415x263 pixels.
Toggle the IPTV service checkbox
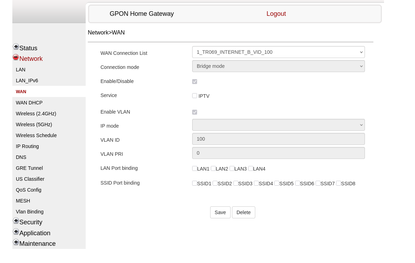[195, 96]
